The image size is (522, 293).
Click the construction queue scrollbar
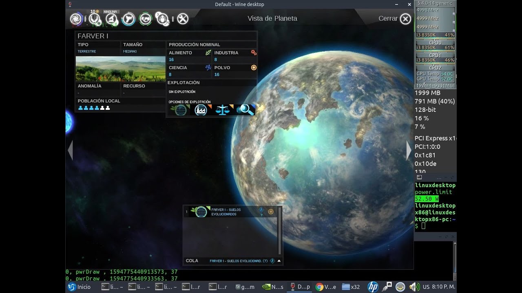pos(279,231)
